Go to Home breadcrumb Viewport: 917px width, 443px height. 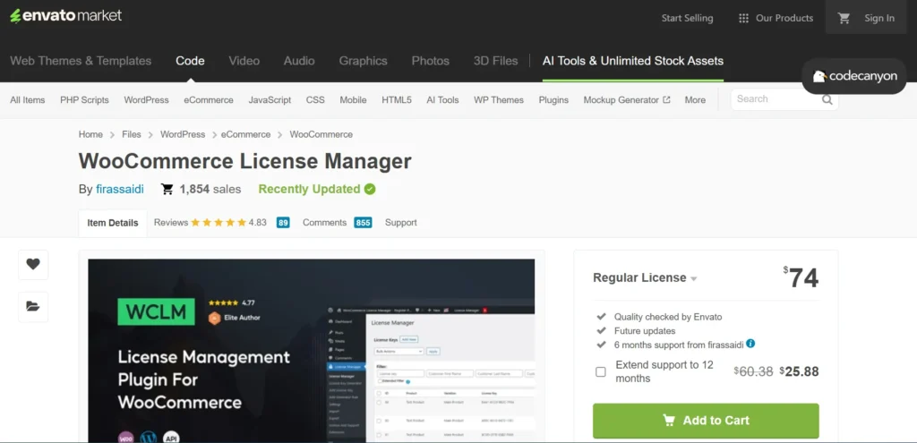coord(90,134)
